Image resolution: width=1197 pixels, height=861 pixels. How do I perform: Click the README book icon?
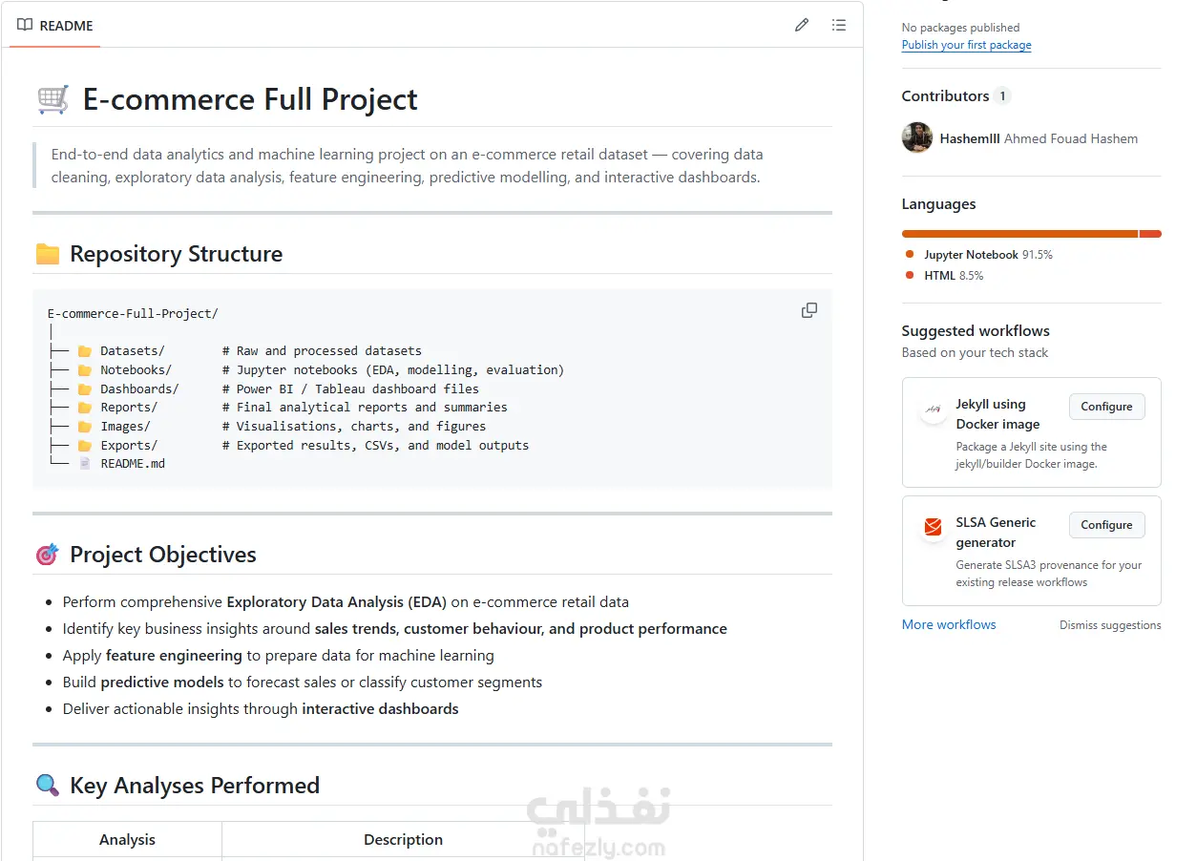coord(25,25)
